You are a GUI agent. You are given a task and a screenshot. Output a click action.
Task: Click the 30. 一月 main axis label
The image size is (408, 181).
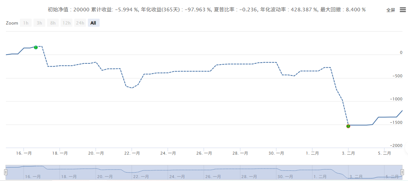(x=276, y=153)
